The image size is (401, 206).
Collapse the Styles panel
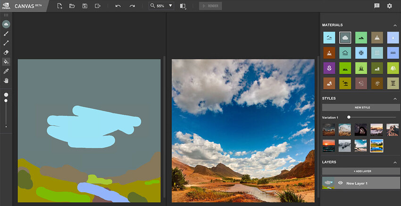pos(395,98)
